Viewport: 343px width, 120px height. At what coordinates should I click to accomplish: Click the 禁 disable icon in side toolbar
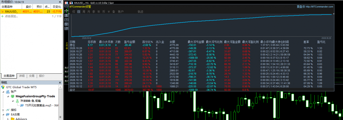(66, 24)
